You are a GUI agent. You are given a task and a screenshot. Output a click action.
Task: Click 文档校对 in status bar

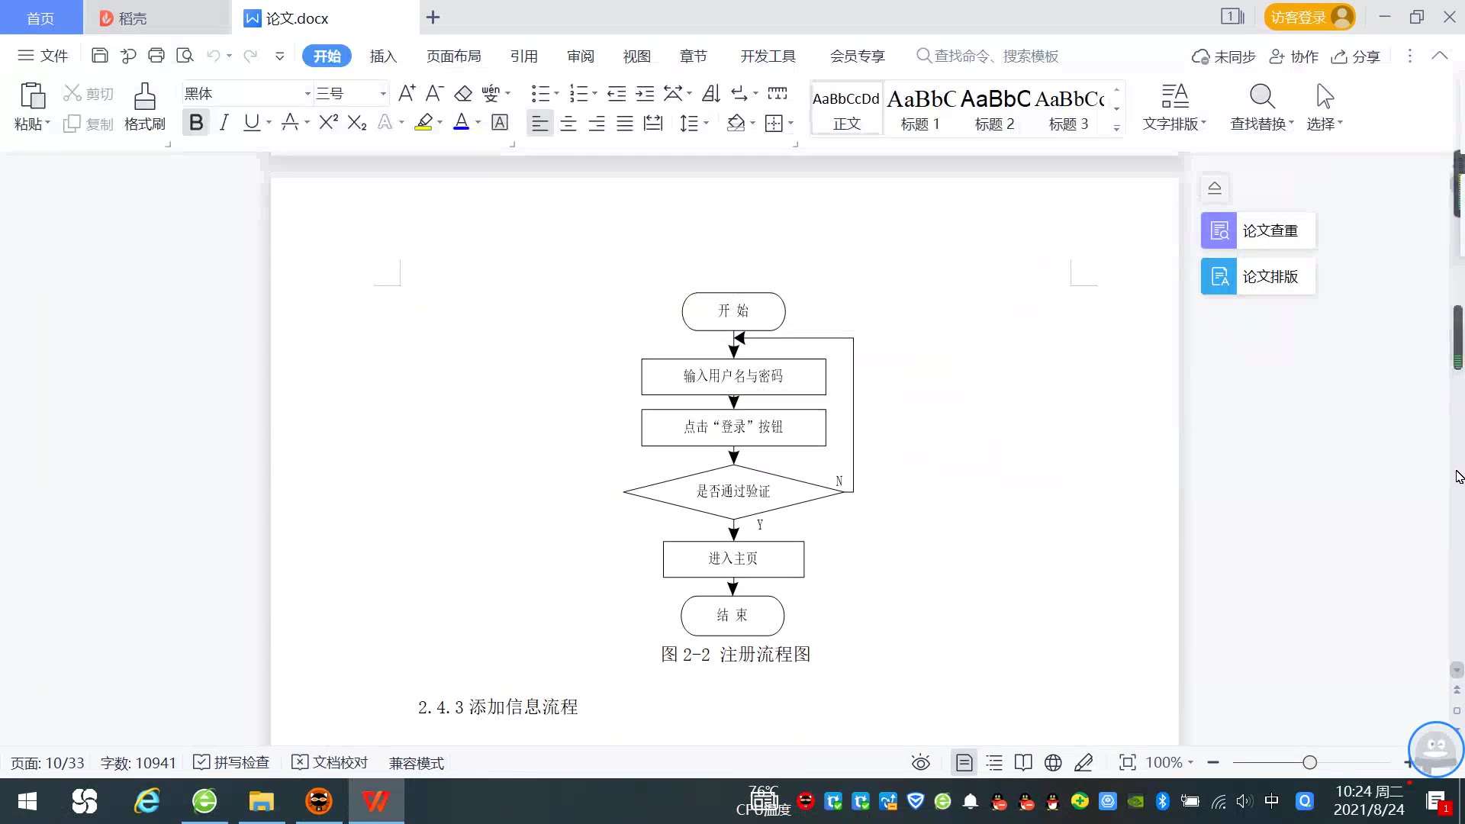coord(330,762)
